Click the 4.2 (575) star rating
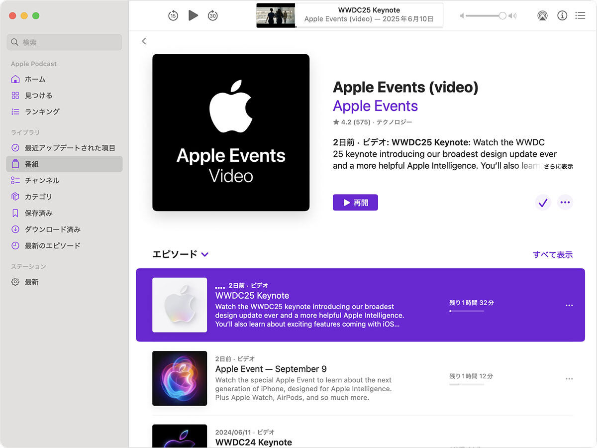Viewport: 597px width, 448px height. 352,122
